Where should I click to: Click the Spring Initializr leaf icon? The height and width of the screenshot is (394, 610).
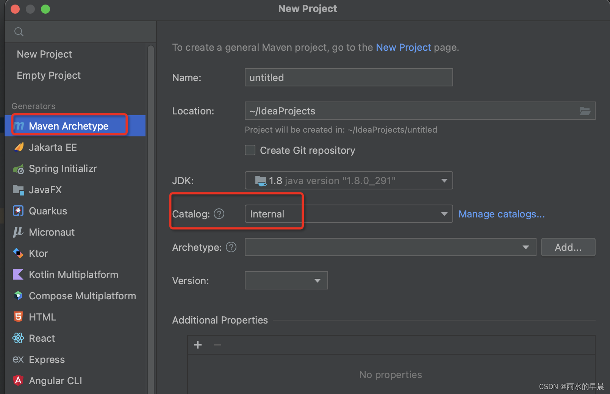[x=19, y=169]
